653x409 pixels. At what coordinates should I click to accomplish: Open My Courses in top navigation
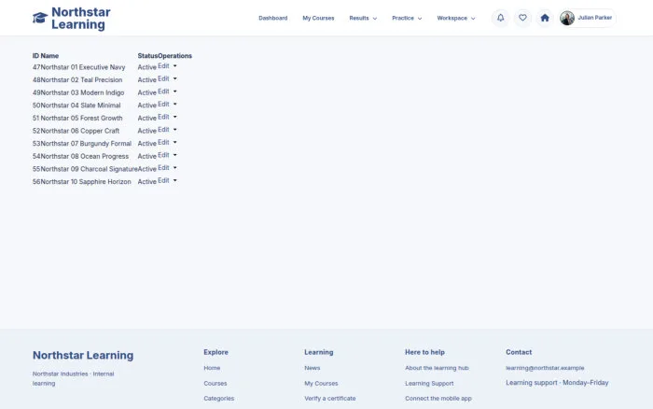coord(318,18)
